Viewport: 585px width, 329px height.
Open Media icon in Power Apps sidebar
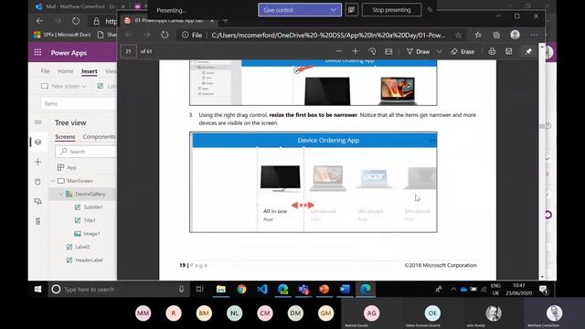click(x=38, y=201)
